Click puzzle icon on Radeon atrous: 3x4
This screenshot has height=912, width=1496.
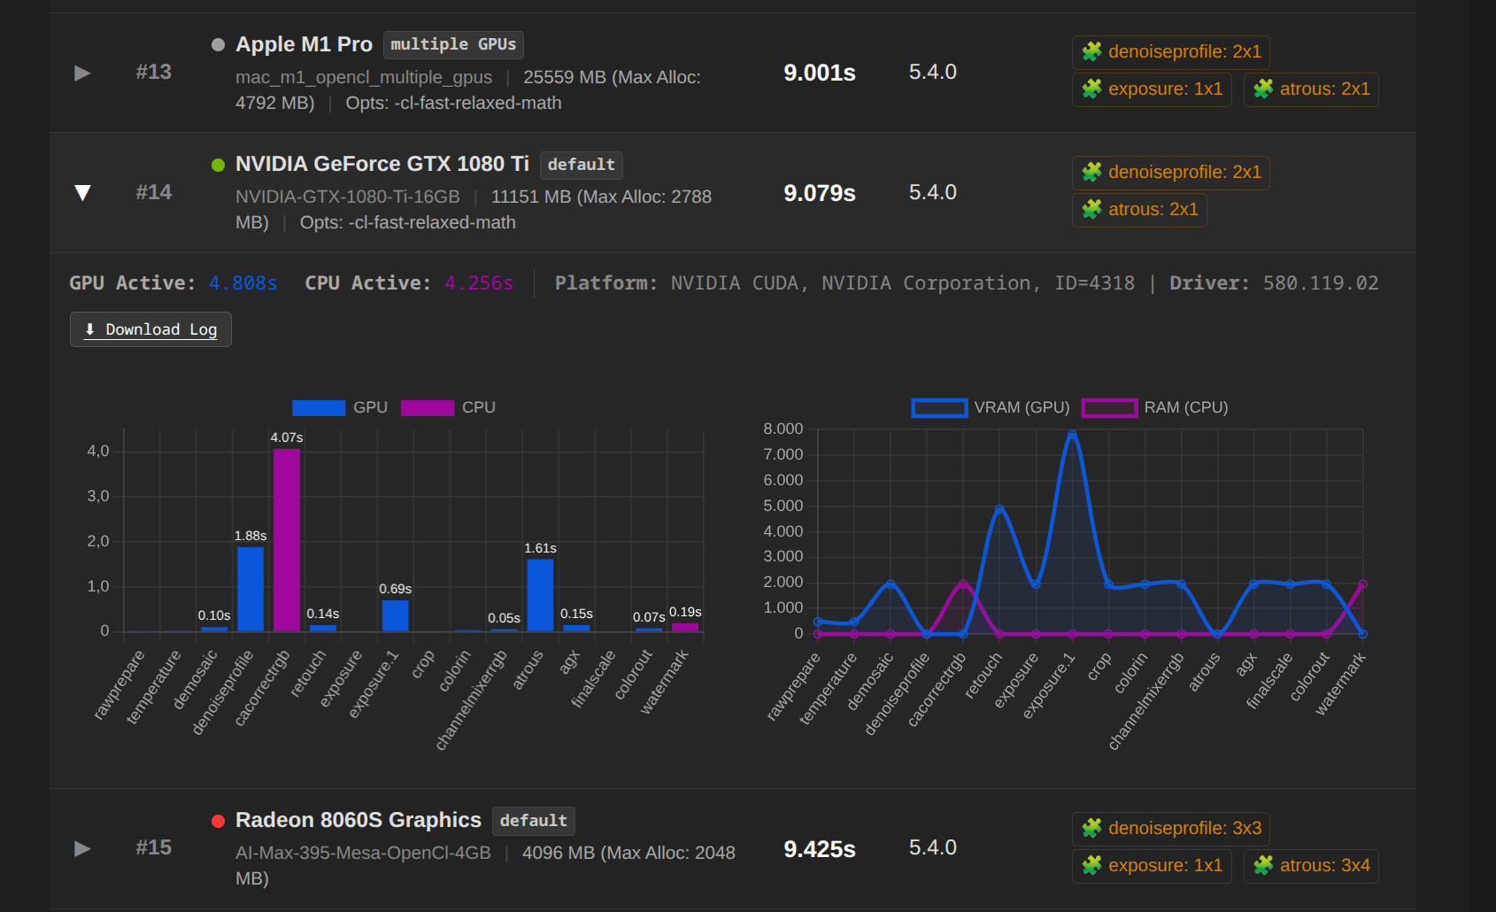click(1263, 866)
